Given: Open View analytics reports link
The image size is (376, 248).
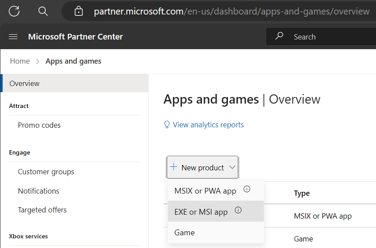Looking at the screenshot, I should point(208,125).
